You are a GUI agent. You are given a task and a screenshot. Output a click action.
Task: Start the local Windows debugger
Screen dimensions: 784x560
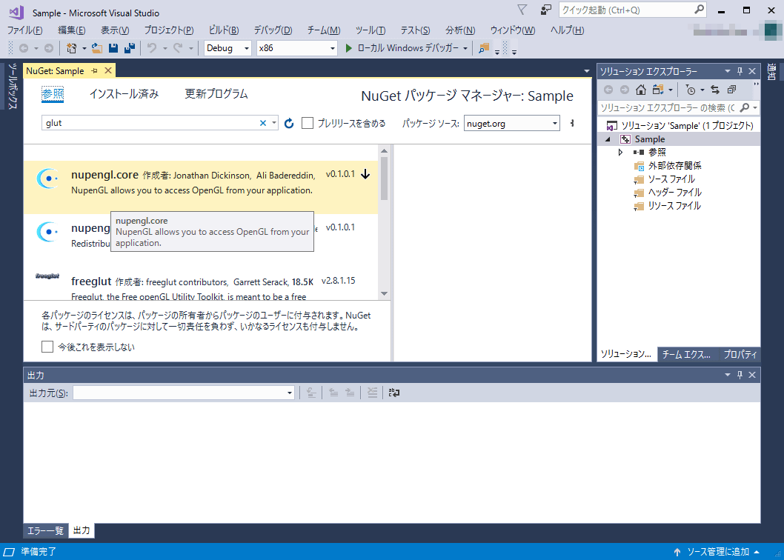pyautogui.click(x=402, y=48)
